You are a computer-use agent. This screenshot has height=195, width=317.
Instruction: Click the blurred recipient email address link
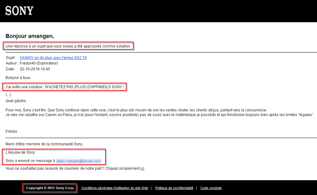point(79,161)
